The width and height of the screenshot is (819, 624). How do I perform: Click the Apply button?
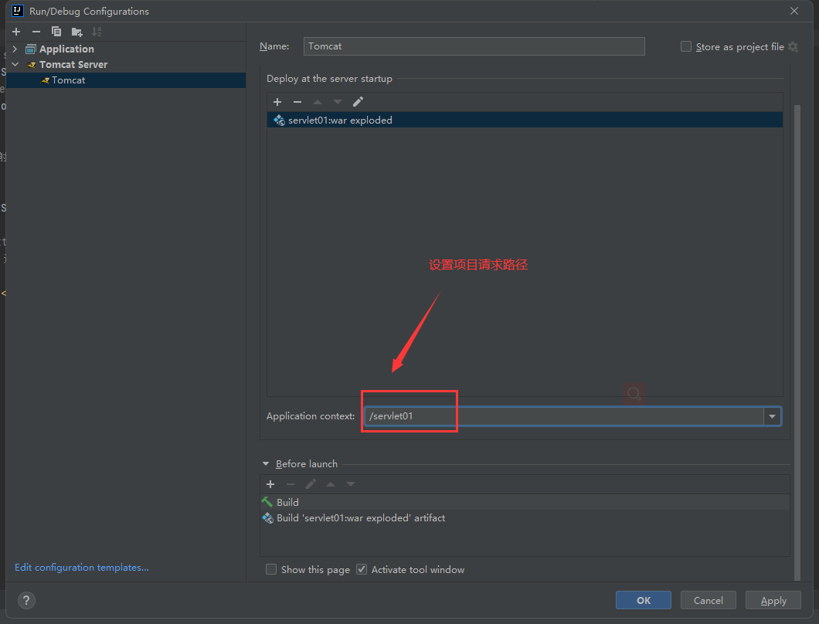(x=773, y=601)
